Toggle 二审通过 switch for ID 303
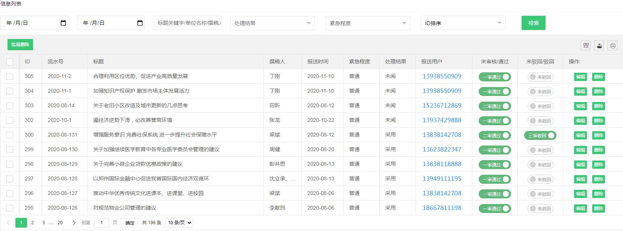 494,106
